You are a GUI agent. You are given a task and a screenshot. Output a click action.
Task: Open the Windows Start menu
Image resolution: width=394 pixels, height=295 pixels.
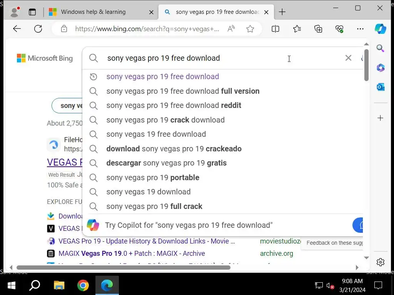point(12,285)
